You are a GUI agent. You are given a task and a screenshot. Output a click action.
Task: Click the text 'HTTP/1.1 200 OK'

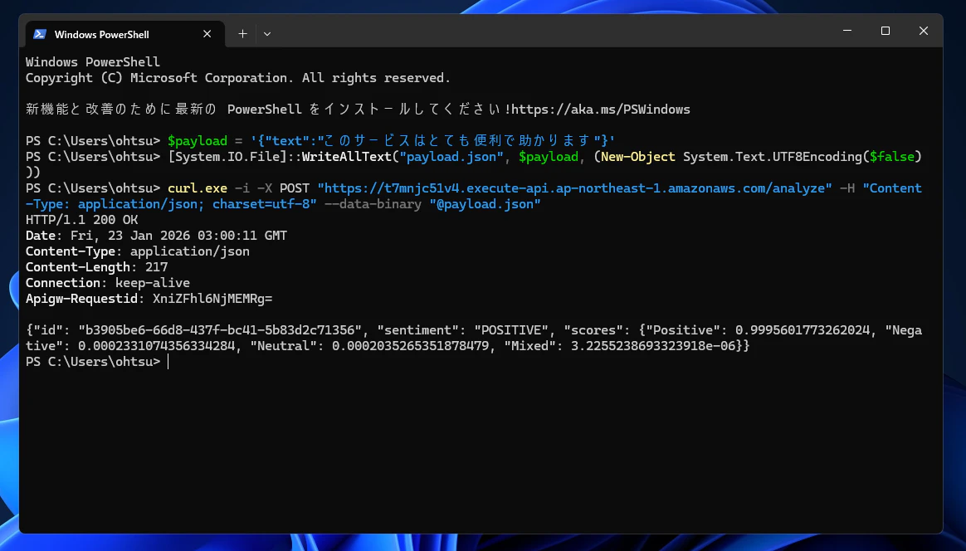(82, 219)
